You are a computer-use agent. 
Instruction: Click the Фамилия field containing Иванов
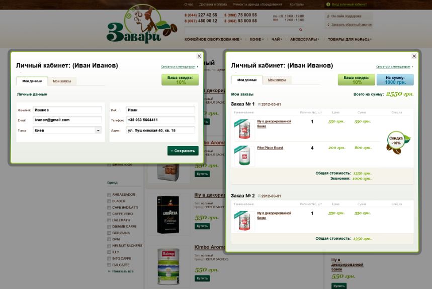[x=67, y=110]
